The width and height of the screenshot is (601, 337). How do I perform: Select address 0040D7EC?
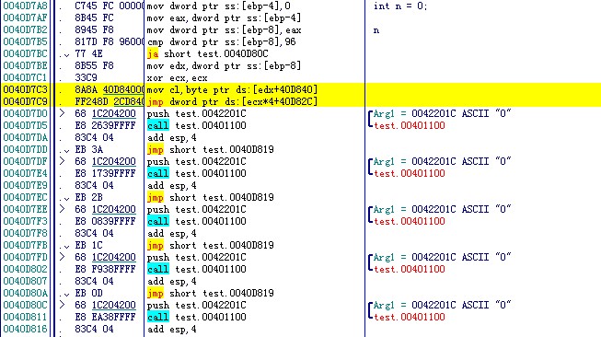point(25,197)
